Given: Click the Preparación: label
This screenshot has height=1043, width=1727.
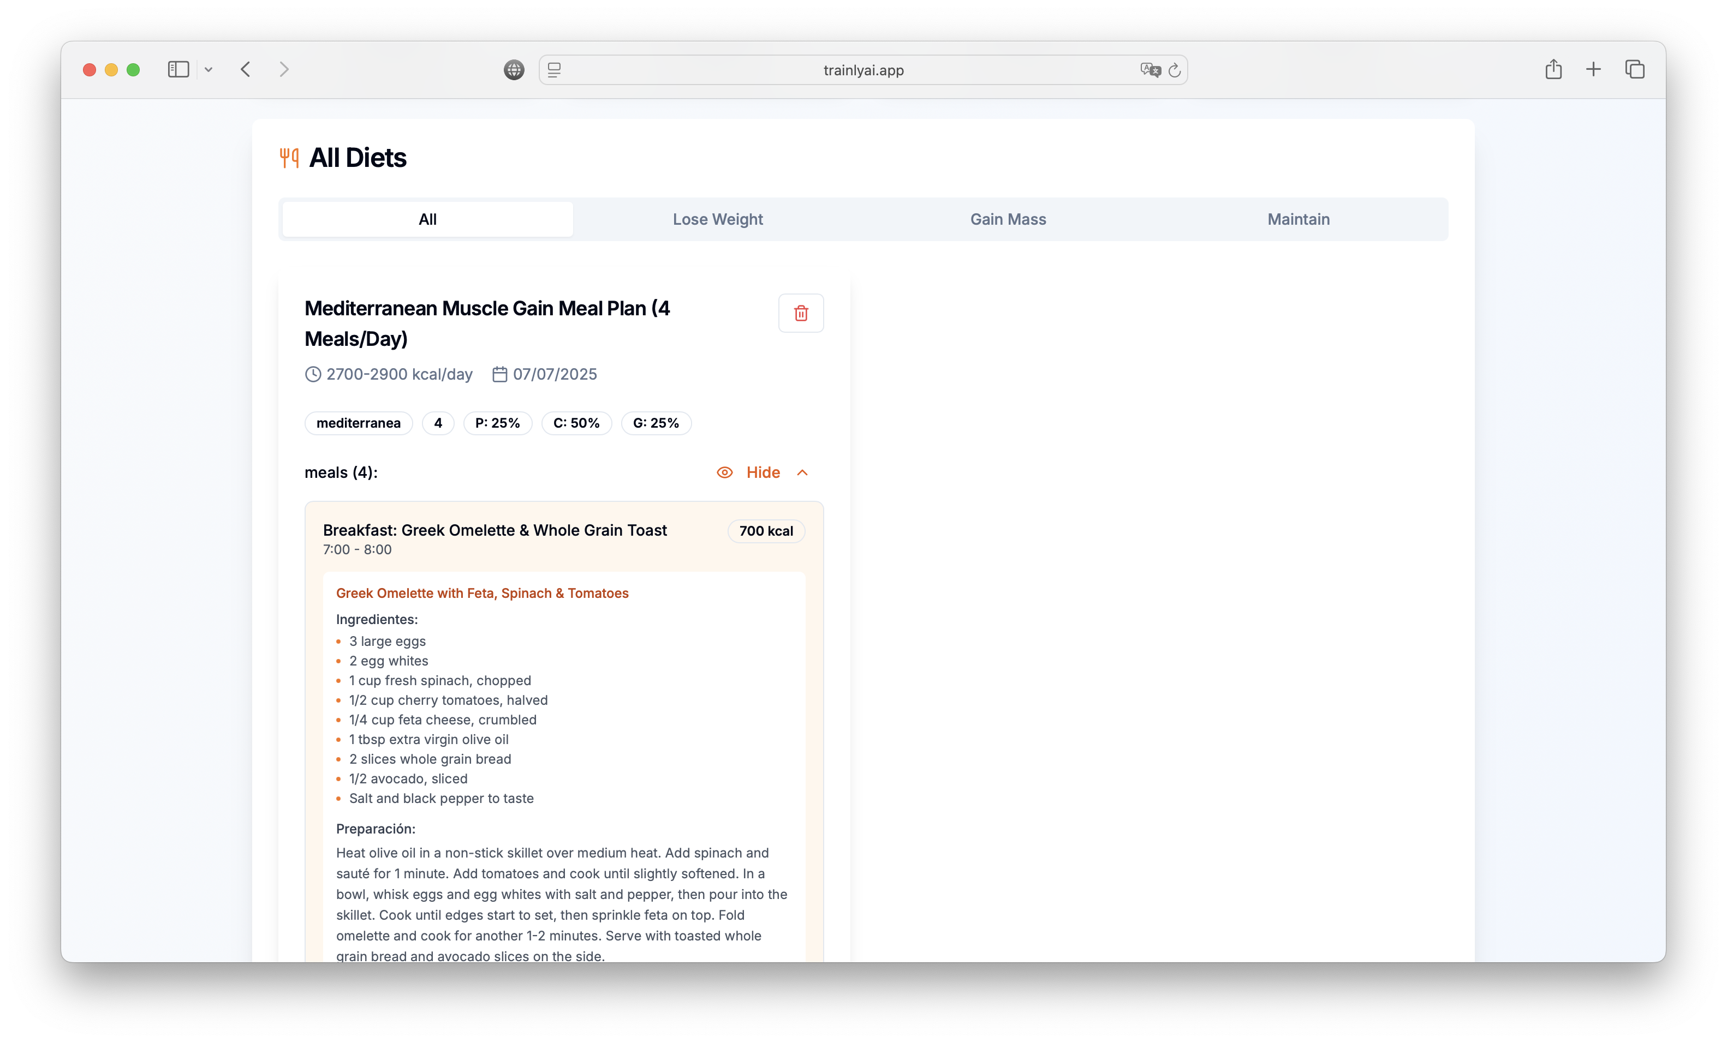Looking at the screenshot, I should [x=376, y=829].
